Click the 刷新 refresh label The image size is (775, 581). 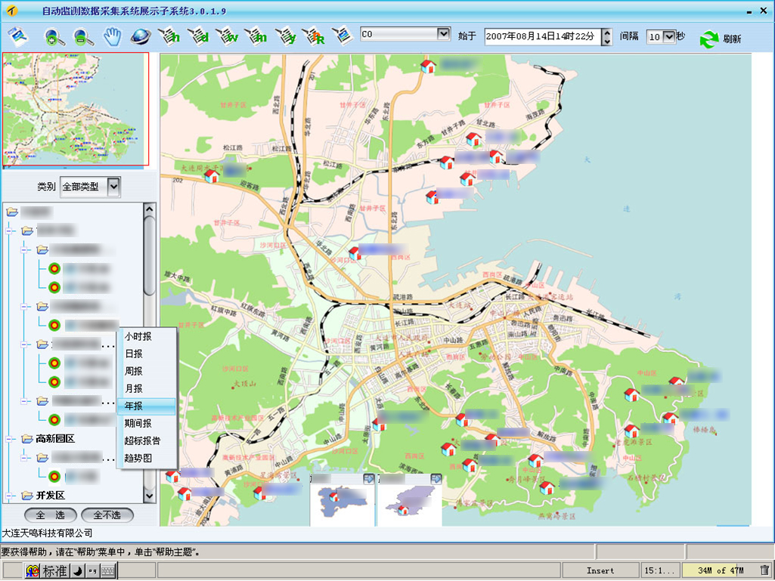tap(732, 39)
